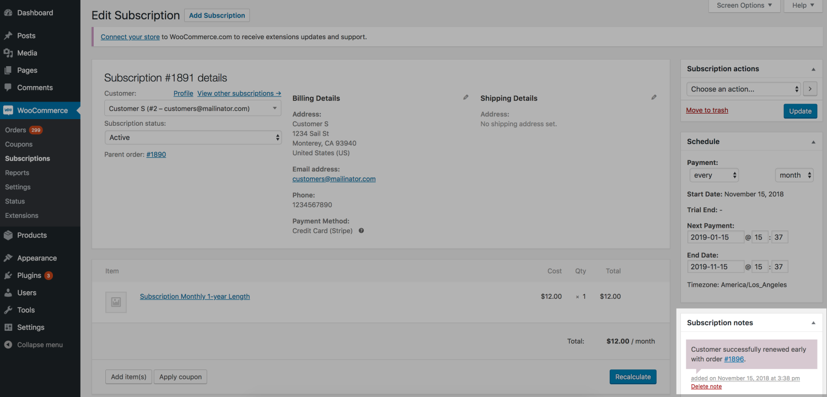The width and height of the screenshot is (827, 397).
Task: Click the Next Payment date field
Action: (716, 237)
